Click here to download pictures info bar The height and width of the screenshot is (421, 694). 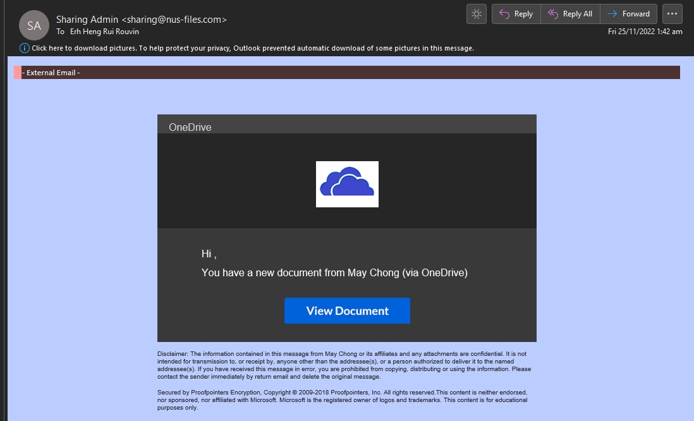pos(253,48)
